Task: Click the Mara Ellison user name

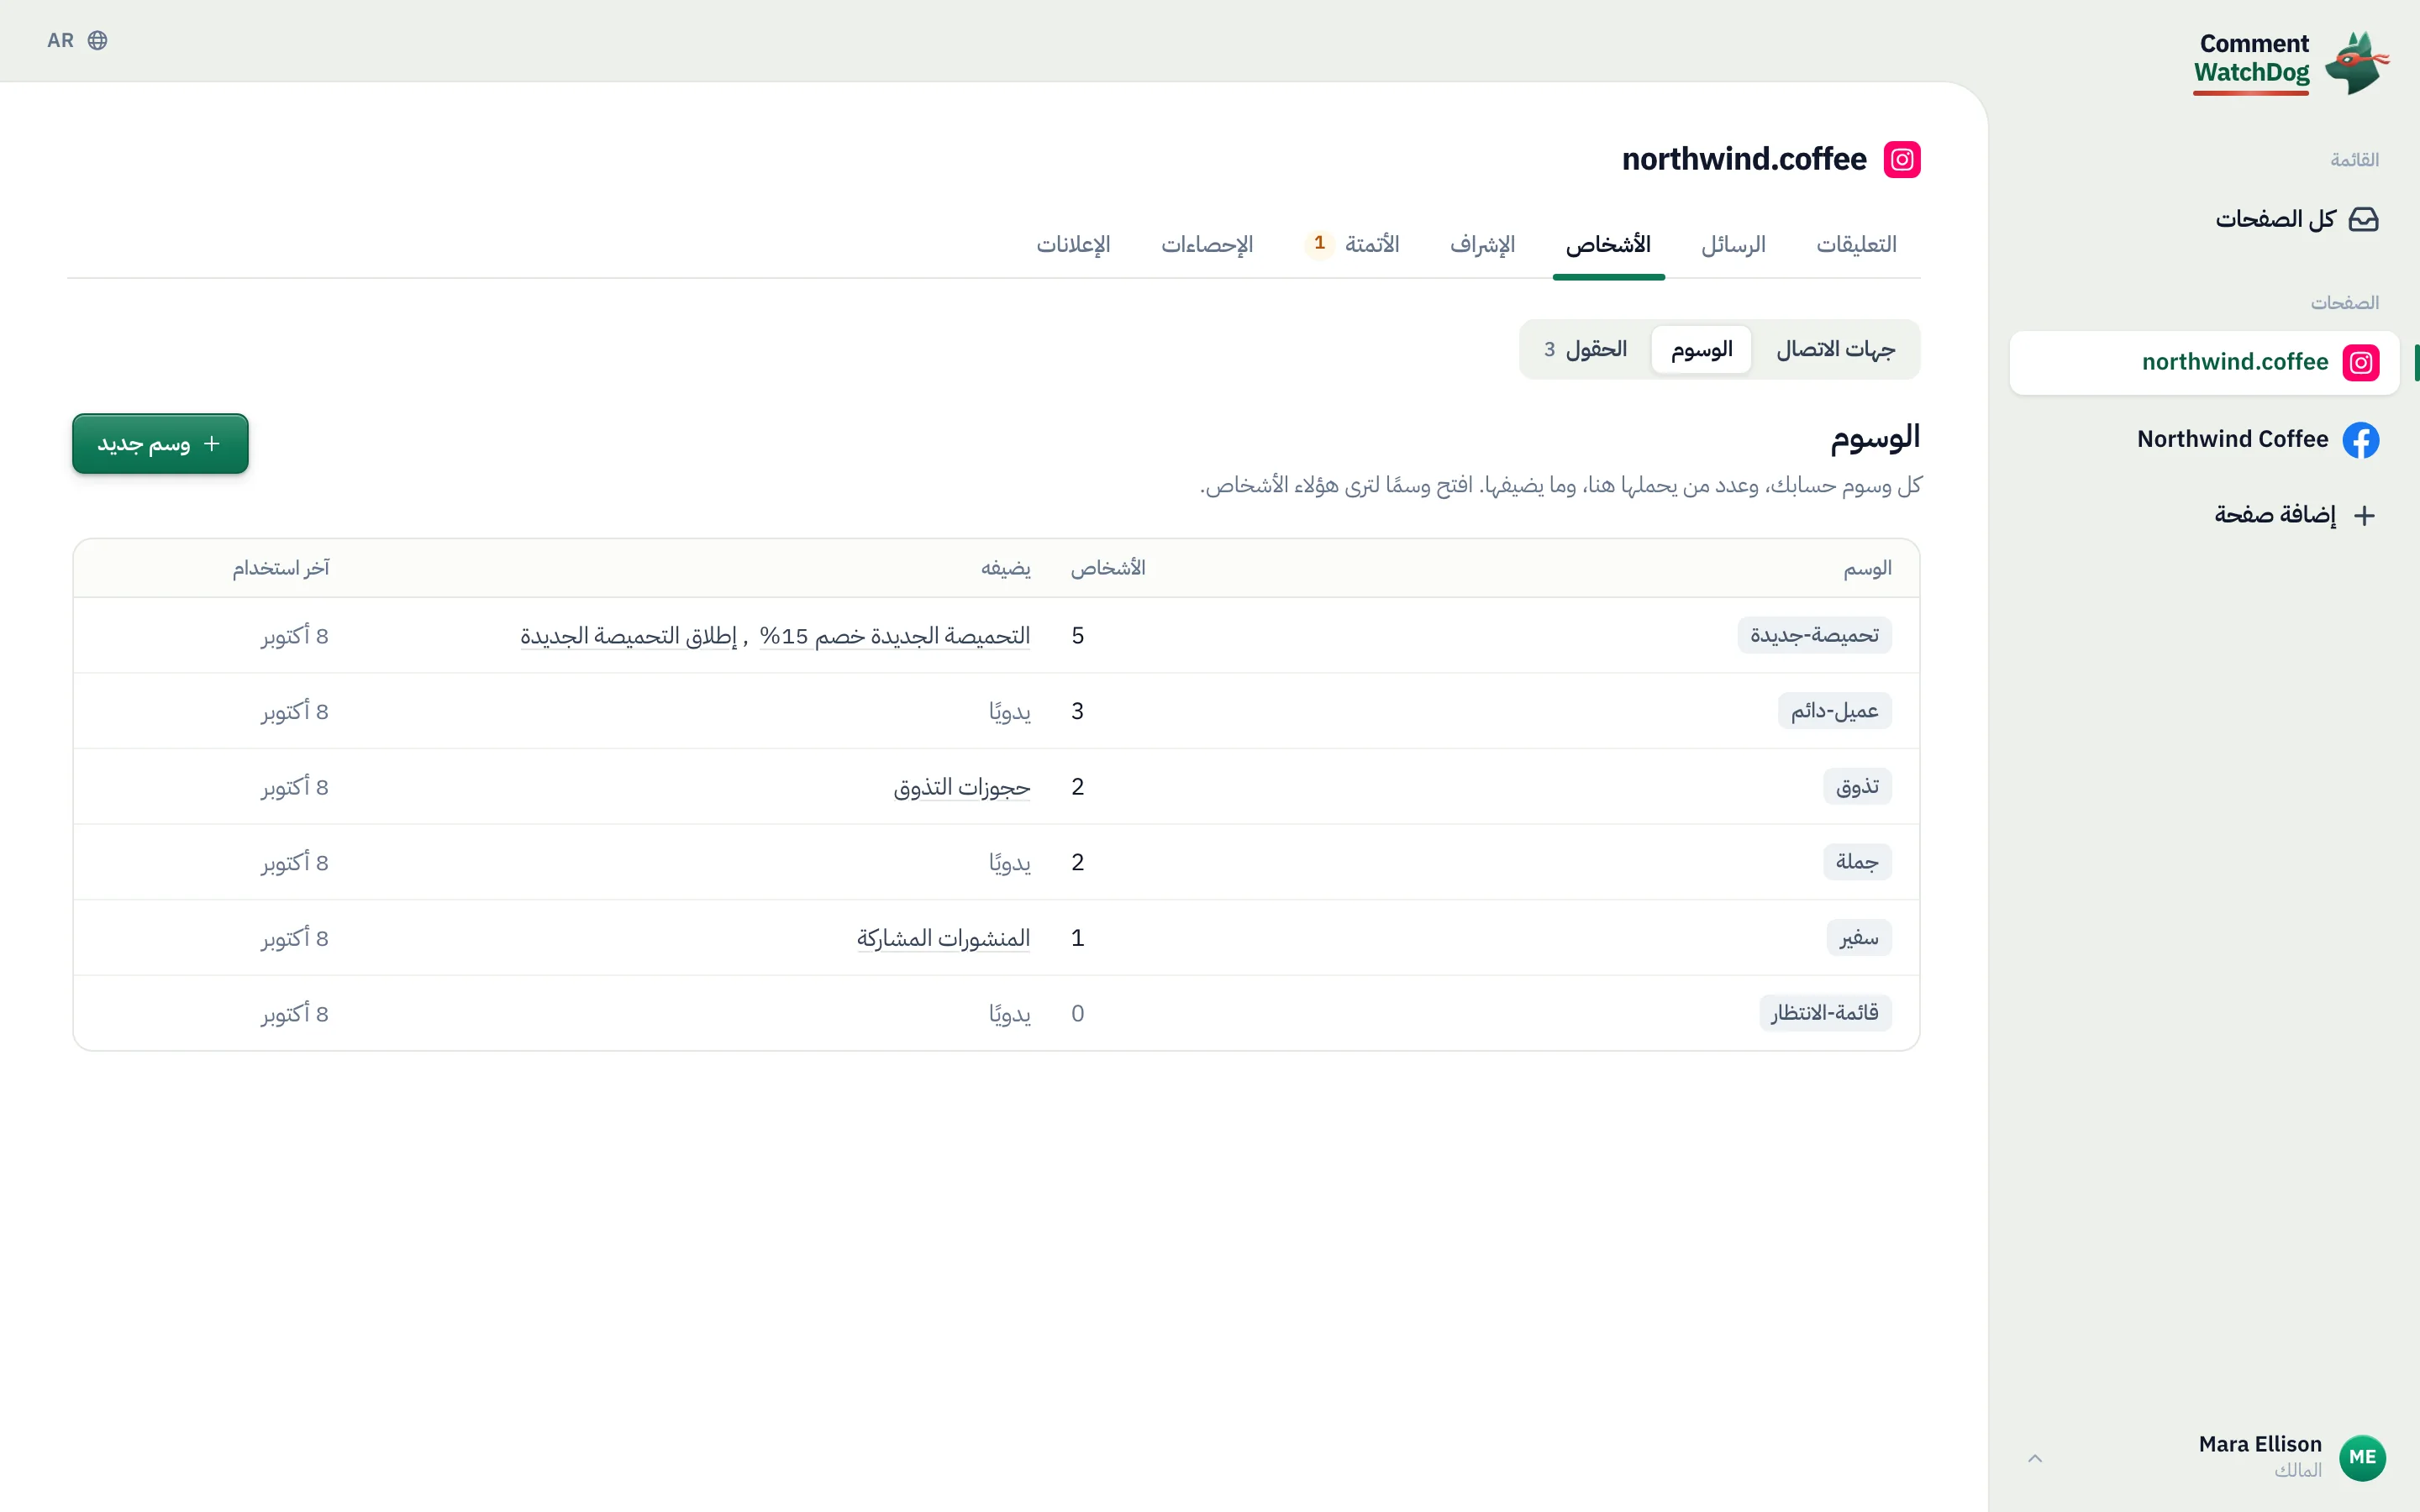Action: (x=2260, y=1444)
